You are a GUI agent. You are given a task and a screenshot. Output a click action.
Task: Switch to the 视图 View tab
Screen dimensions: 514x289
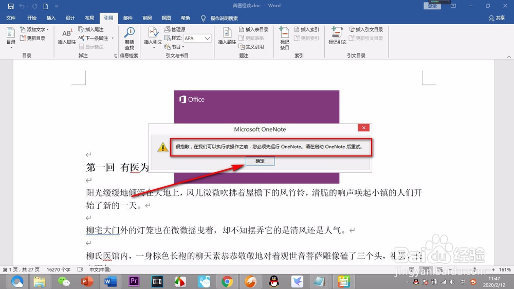point(166,18)
